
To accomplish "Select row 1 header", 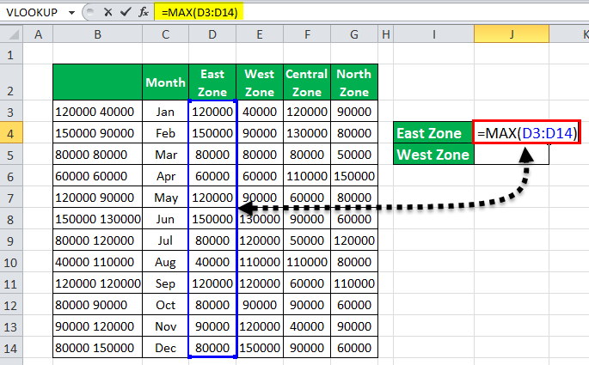I will pyautogui.click(x=11, y=55).
